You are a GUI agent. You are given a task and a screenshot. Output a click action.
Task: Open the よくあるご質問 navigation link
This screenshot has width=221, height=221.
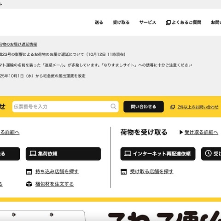tap(186, 23)
